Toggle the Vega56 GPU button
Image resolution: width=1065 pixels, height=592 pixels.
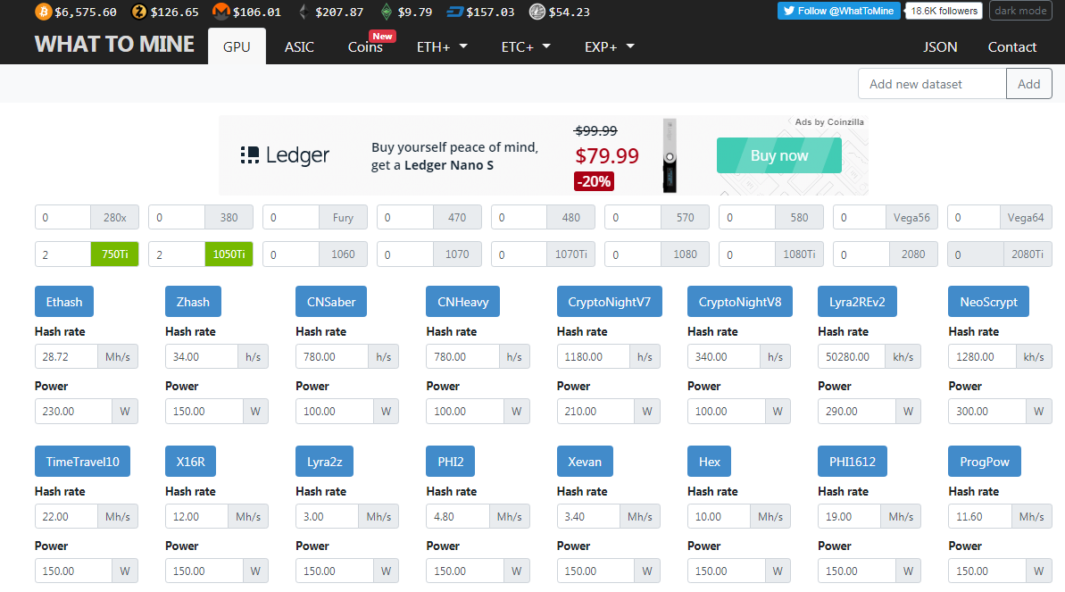(x=911, y=218)
